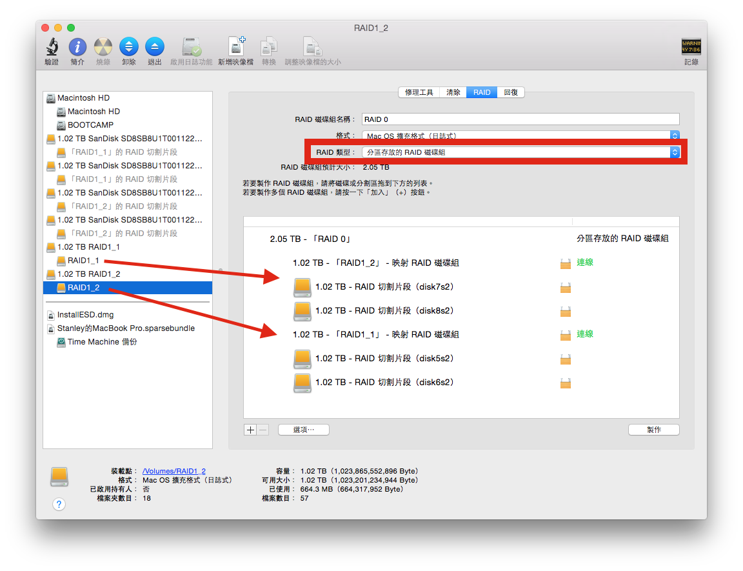Click the Verify microscope icon
Viewport: 743px width, 571px height.
point(52,48)
